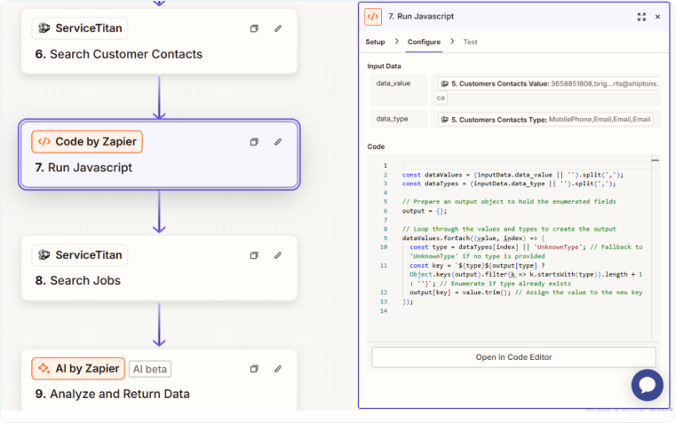Image resolution: width=675 pixels, height=423 pixels.
Task: Close the Run Javascript panel
Action: (657, 17)
